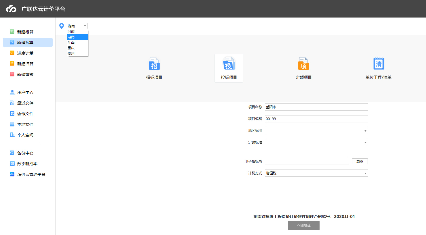
Task: Click the 立即新建 button
Action: 303,226
